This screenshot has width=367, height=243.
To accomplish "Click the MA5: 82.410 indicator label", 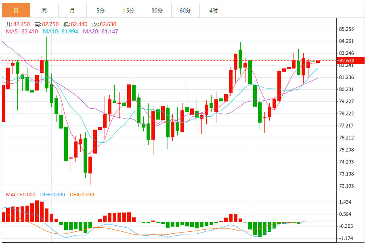I will tap(22, 31).
